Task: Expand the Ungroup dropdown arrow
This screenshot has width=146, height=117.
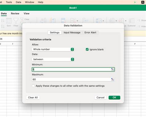Action: pyautogui.click(x=126, y=21)
